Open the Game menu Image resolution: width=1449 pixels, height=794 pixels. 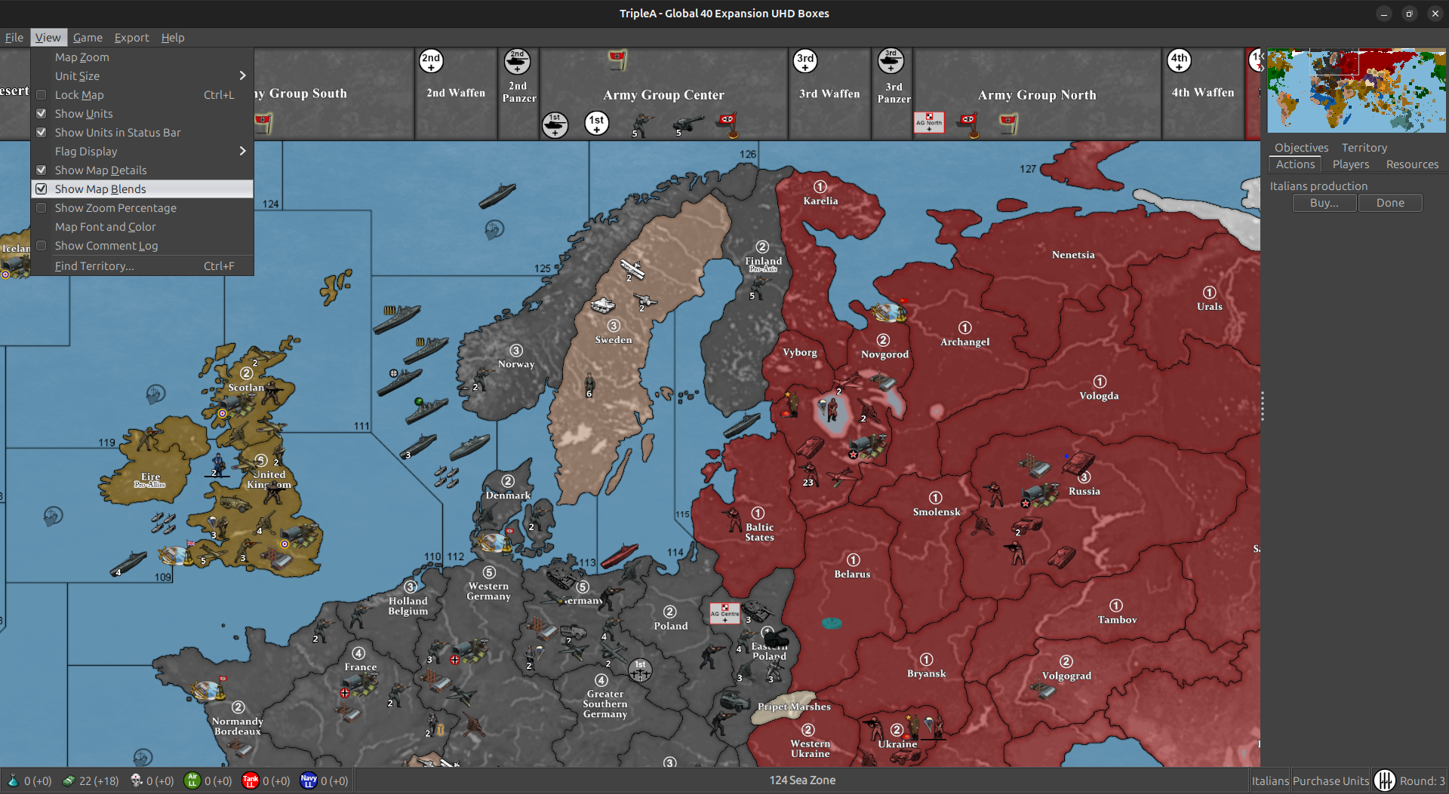click(88, 37)
